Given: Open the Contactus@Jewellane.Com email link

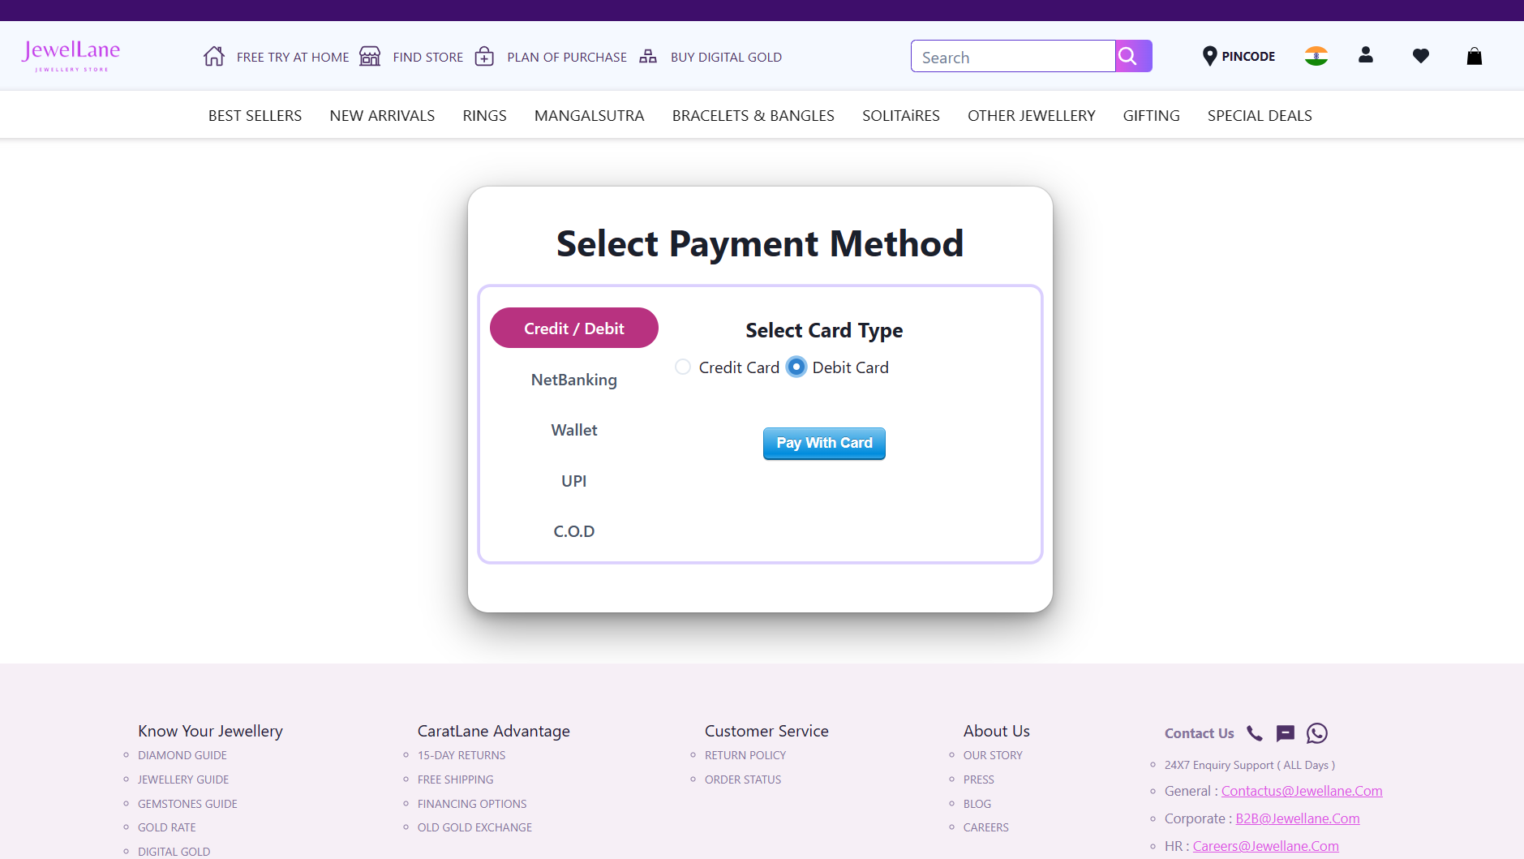Looking at the screenshot, I should 1302,790.
